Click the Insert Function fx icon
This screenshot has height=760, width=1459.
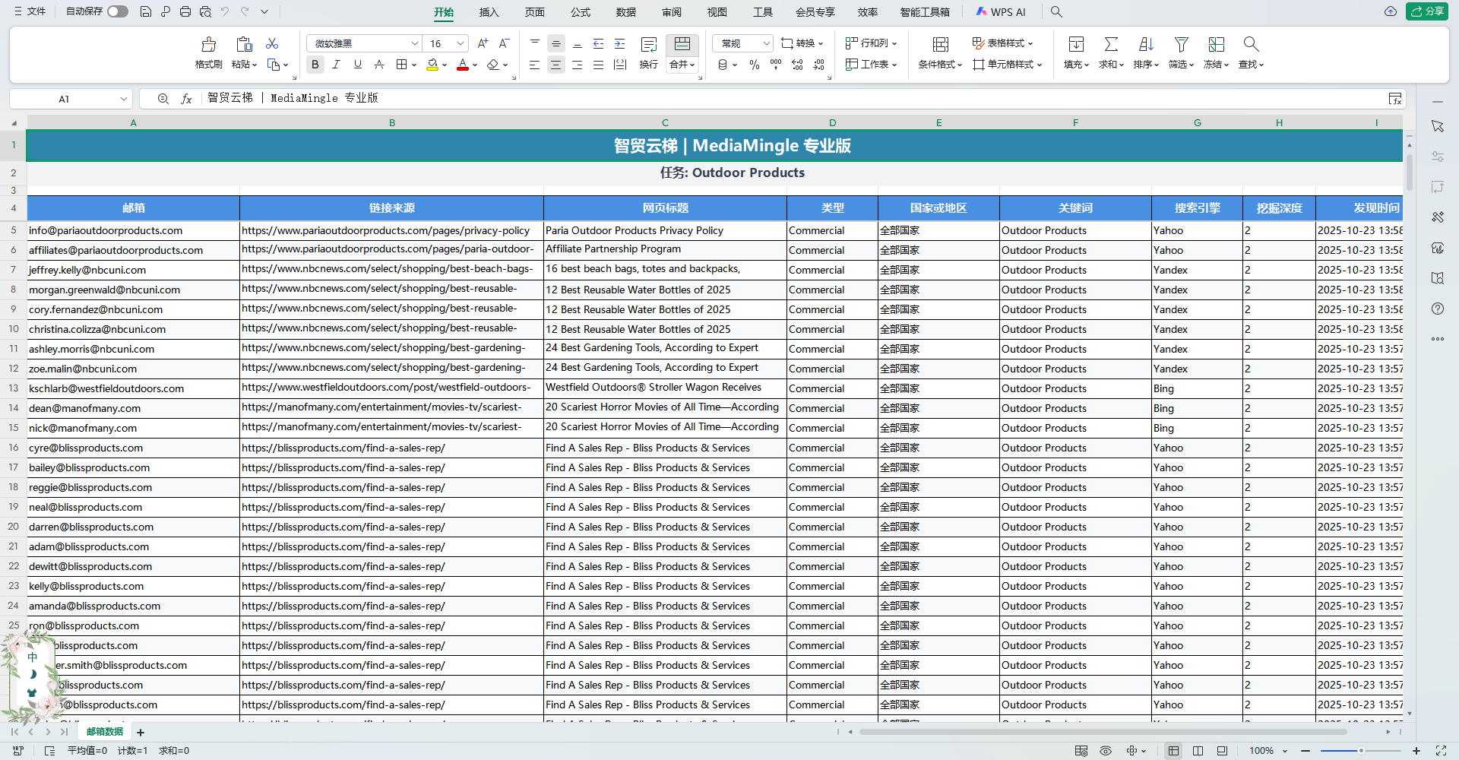click(x=186, y=99)
